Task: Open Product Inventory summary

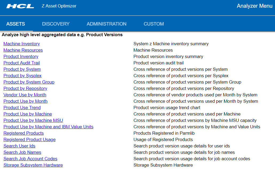Action: click(x=21, y=56)
